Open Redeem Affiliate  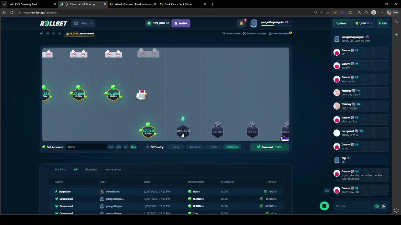tap(254, 33)
